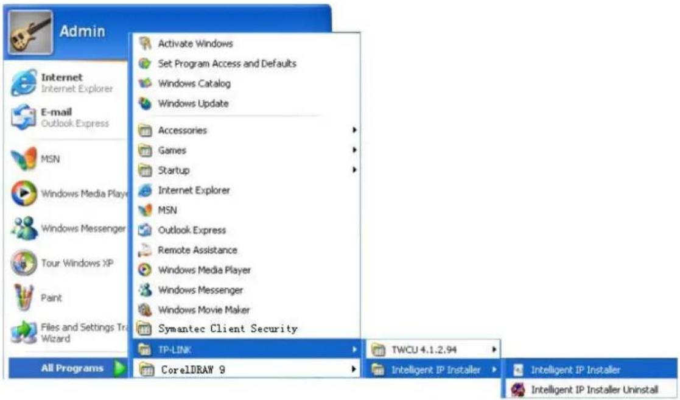The height and width of the screenshot is (400, 680).
Task: Click the Paint brushes cup icon
Action: click(x=23, y=297)
